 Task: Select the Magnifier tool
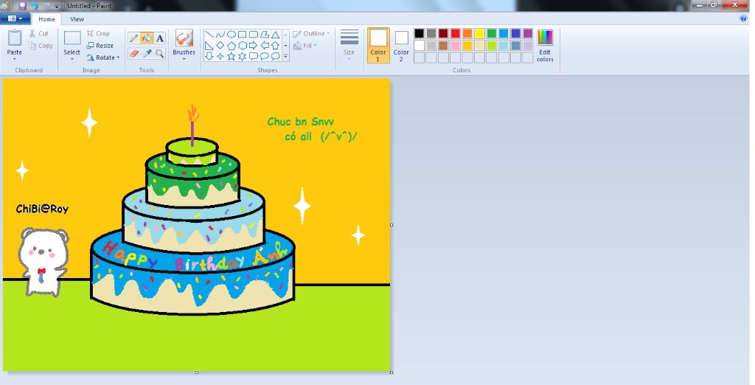[x=160, y=54]
